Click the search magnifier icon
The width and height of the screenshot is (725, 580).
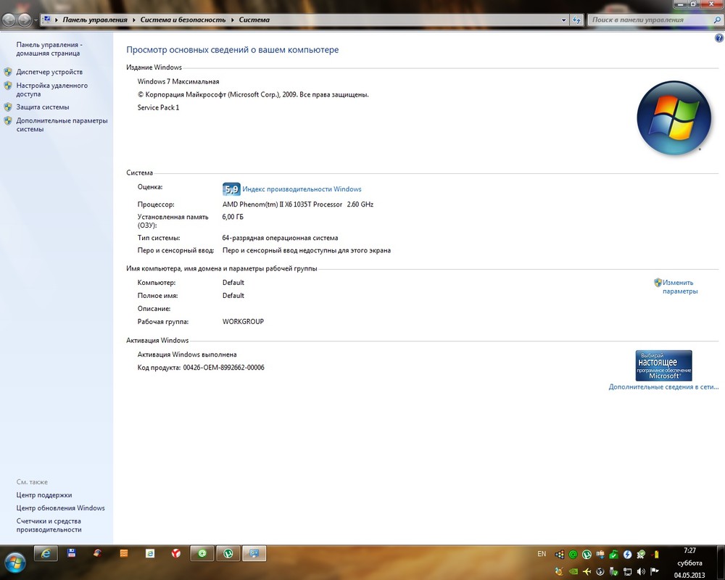[717, 20]
